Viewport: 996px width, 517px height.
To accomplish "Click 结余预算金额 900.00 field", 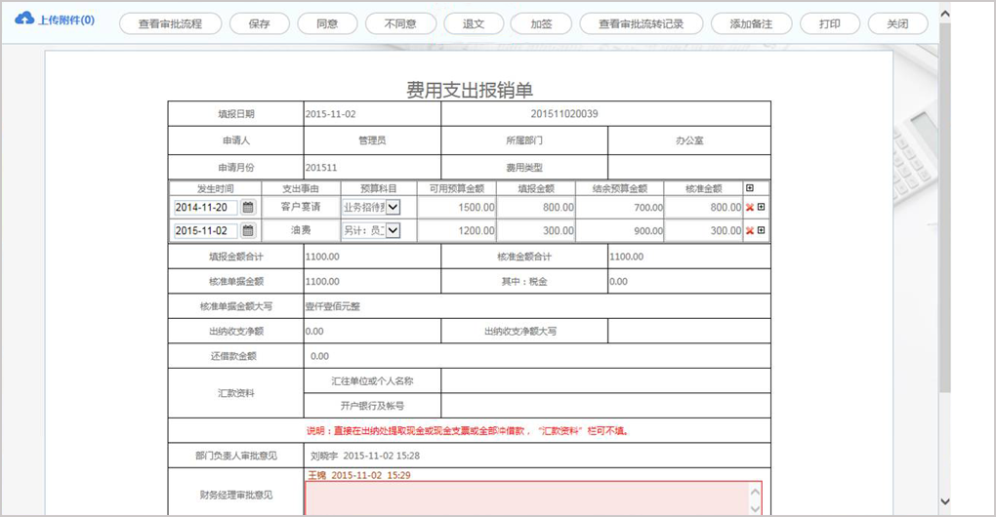I will [x=620, y=231].
